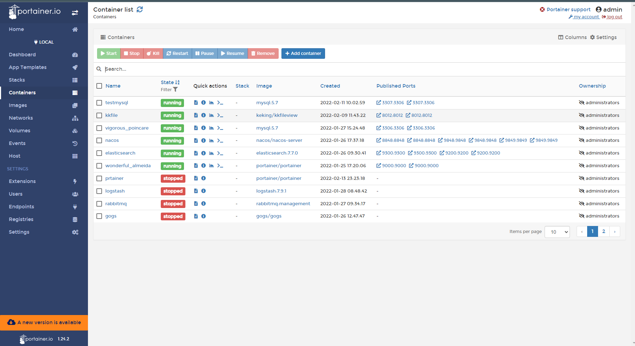Open inspect icon for kkfile container
Image resolution: width=635 pixels, height=346 pixels.
203,115
